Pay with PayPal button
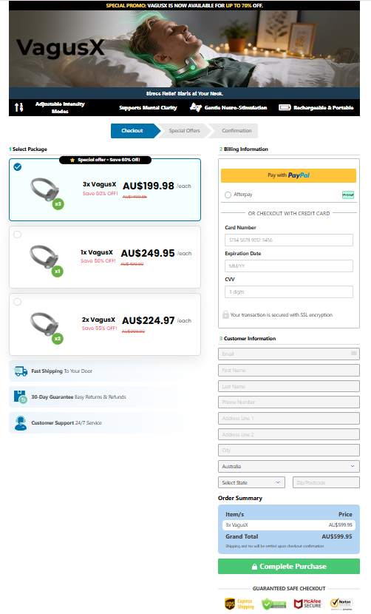Image resolution: width=371 pixels, height=614 pixels. (x=288, y=175)
